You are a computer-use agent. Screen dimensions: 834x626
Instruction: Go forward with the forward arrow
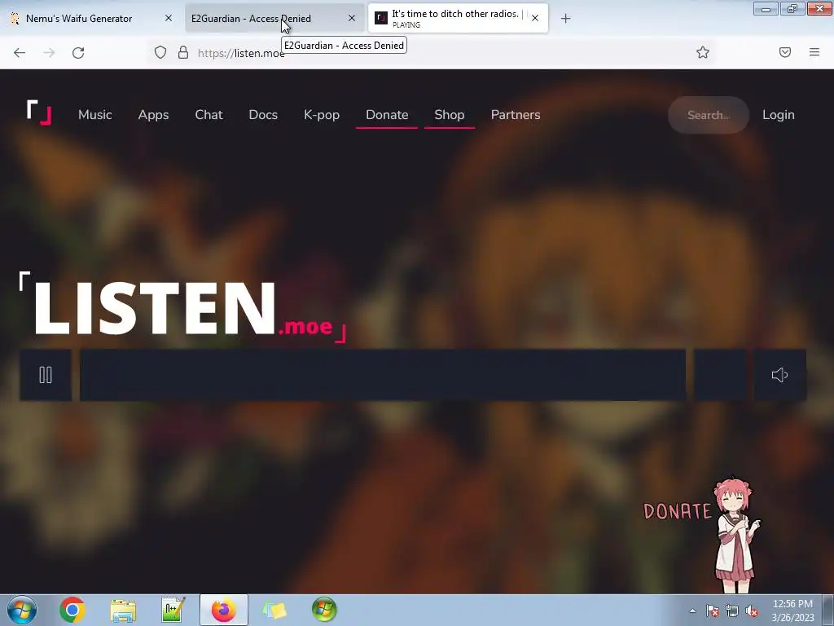[49, 53]
